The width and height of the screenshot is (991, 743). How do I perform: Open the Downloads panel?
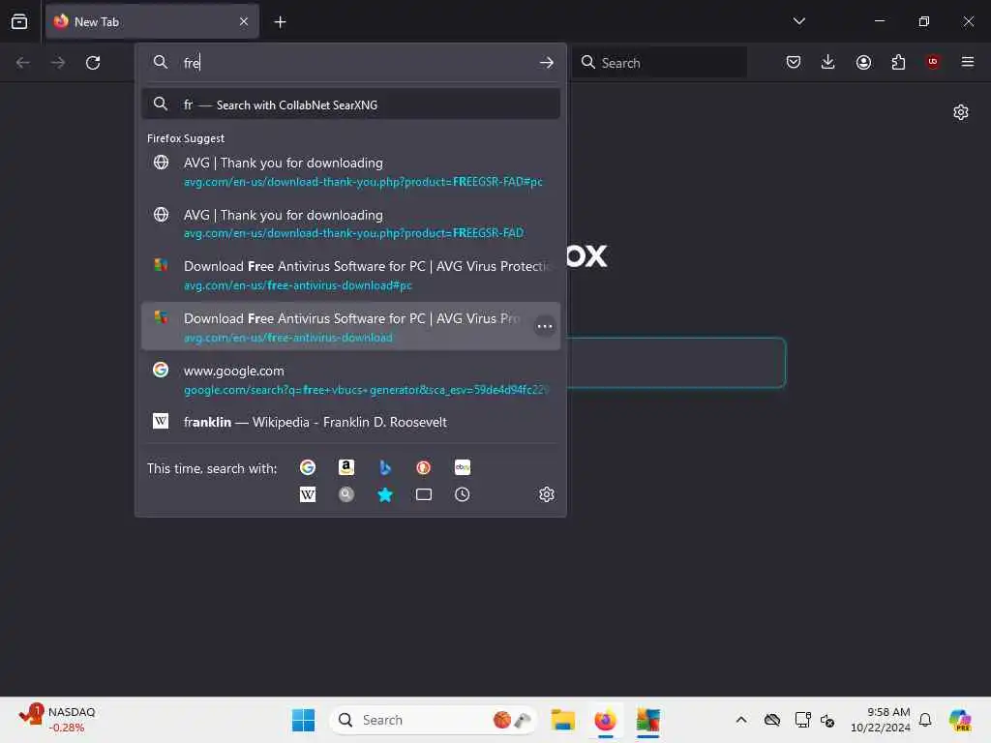click(828, 62)
